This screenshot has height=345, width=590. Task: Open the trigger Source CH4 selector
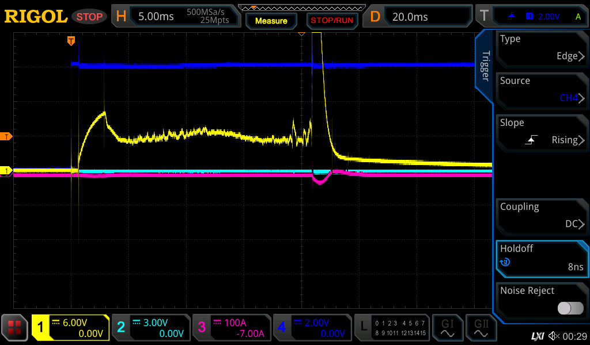pos(540,90)
